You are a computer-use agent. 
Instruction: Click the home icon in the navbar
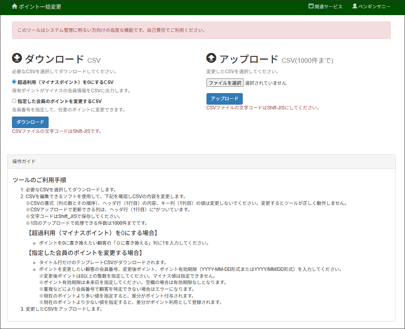click(x=15, y=7)
